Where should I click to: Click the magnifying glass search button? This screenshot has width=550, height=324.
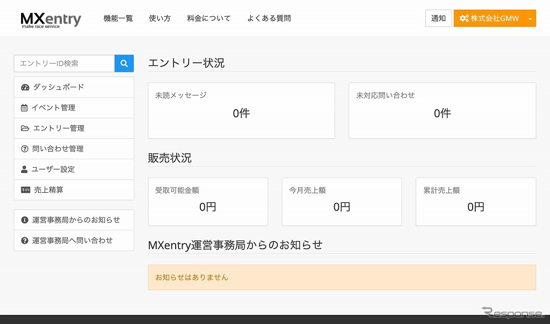124,63
